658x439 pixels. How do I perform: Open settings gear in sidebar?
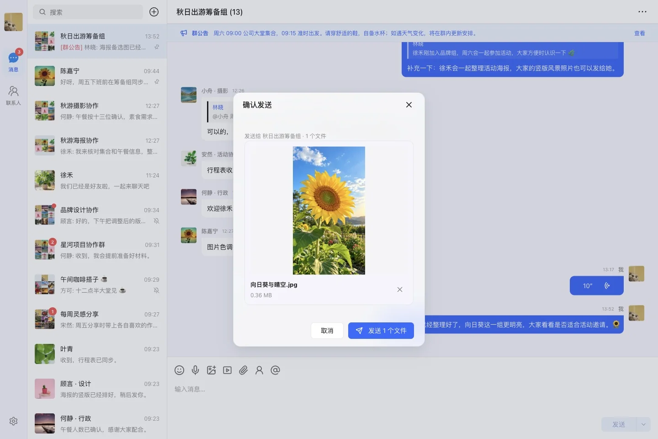click(x=13, y=421)
